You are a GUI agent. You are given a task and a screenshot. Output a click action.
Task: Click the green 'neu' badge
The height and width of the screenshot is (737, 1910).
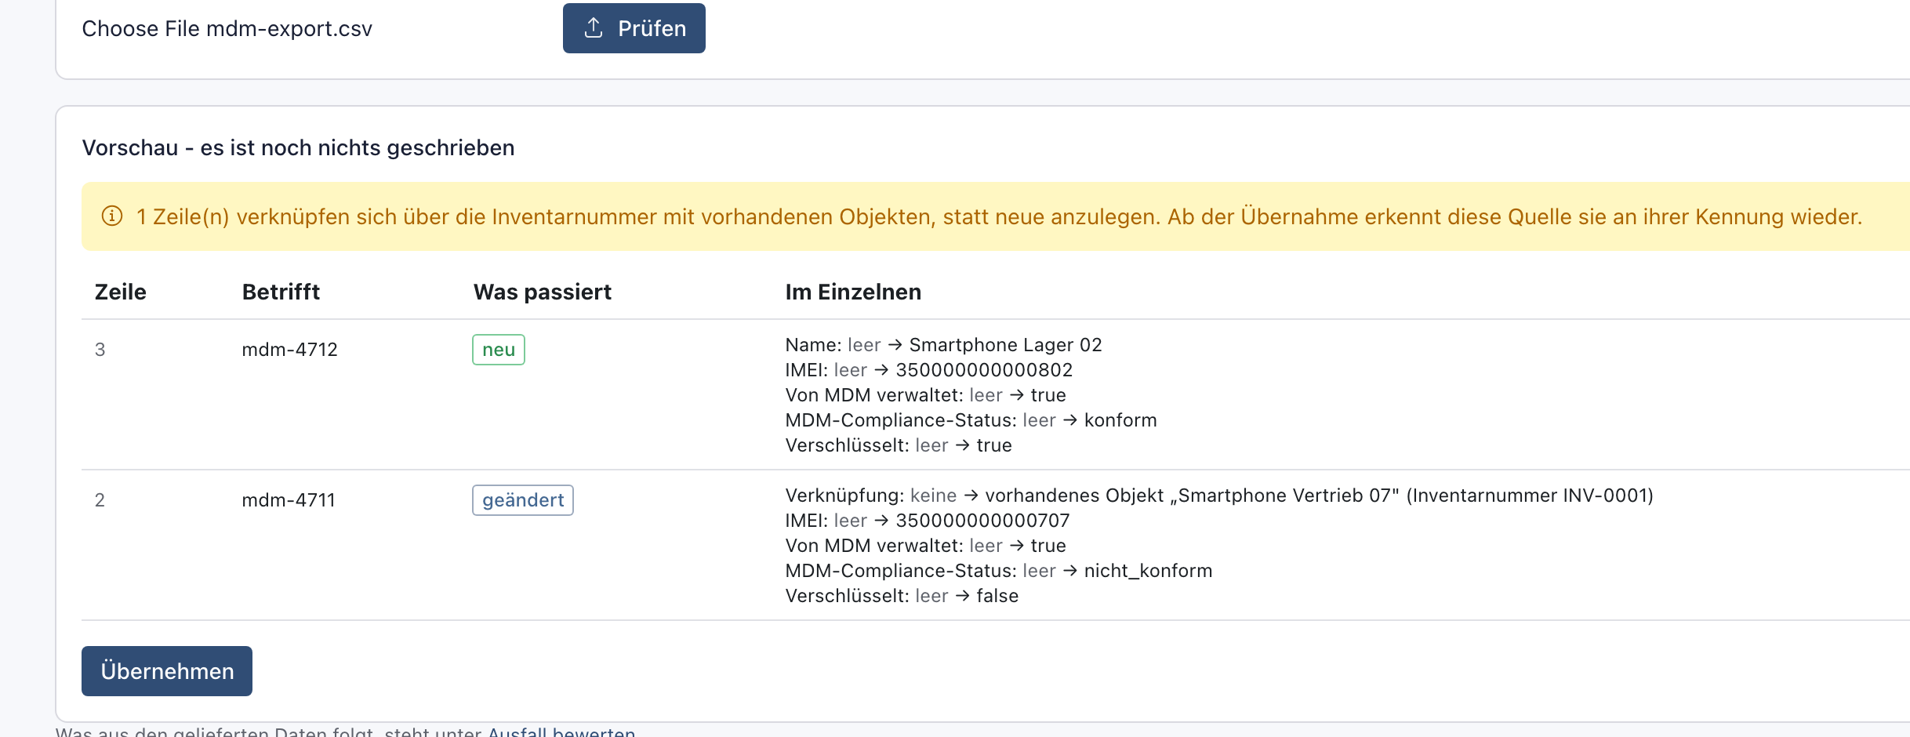coord(499,350)
